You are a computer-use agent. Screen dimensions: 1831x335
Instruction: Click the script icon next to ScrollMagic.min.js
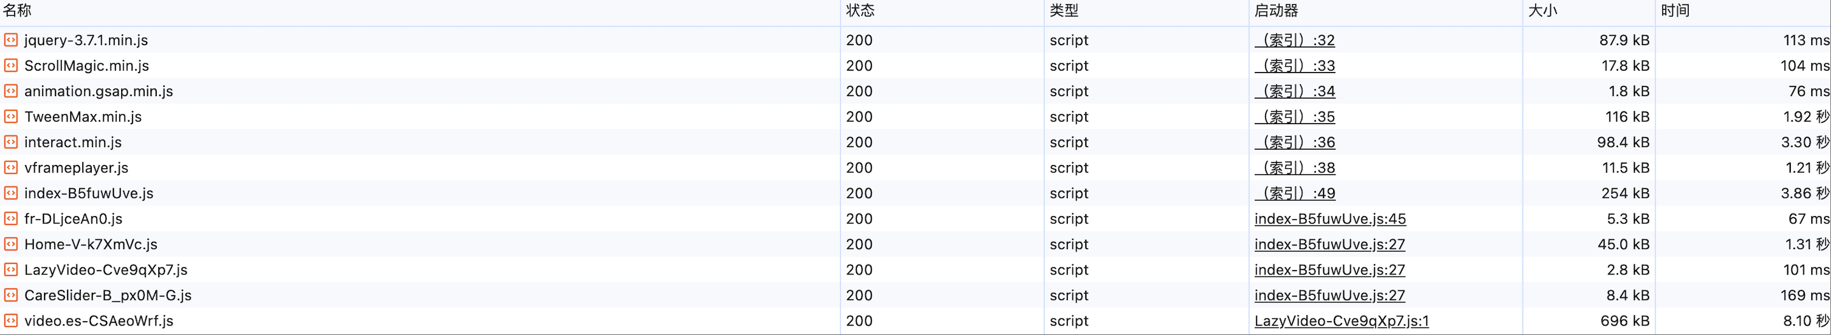click(11, 66)
